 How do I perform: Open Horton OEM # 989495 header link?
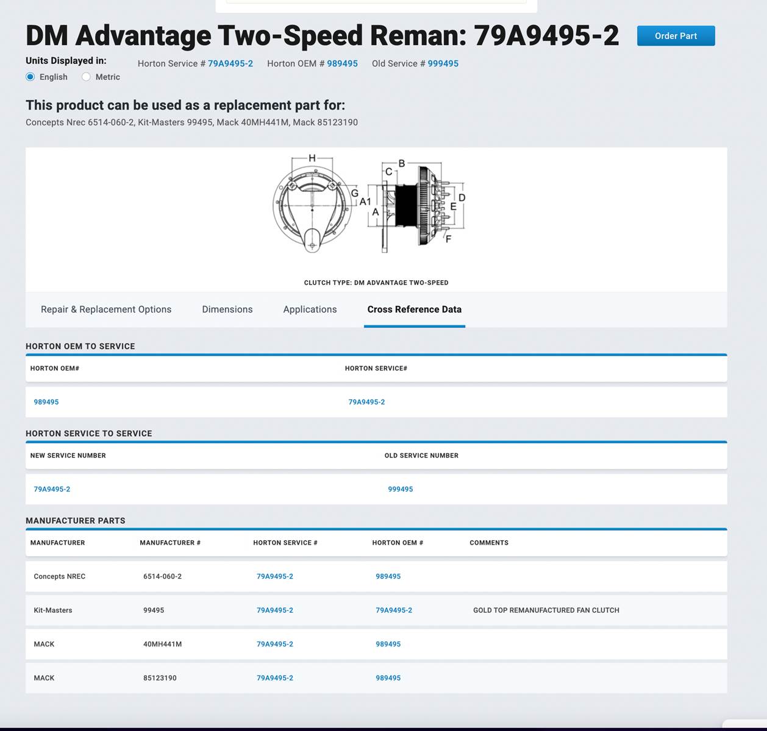[x=342, y=63]
